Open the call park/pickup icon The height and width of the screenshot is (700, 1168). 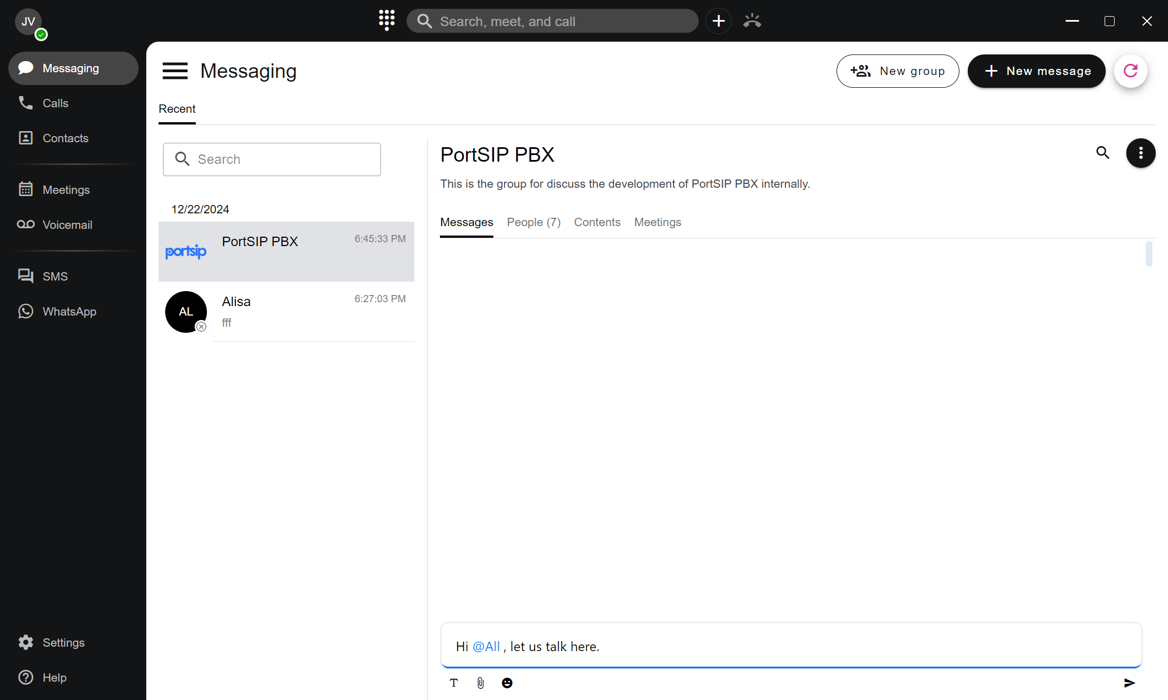[752, 21]
